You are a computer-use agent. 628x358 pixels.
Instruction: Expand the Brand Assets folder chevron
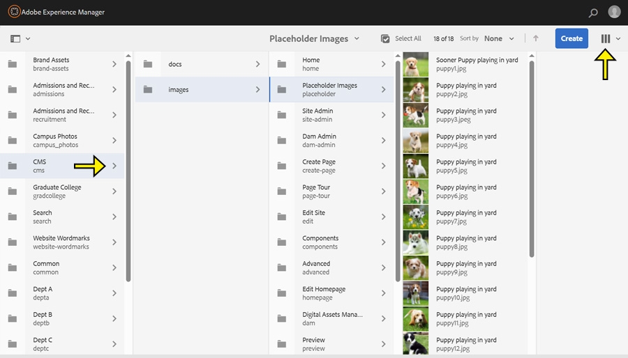point(114,64)
